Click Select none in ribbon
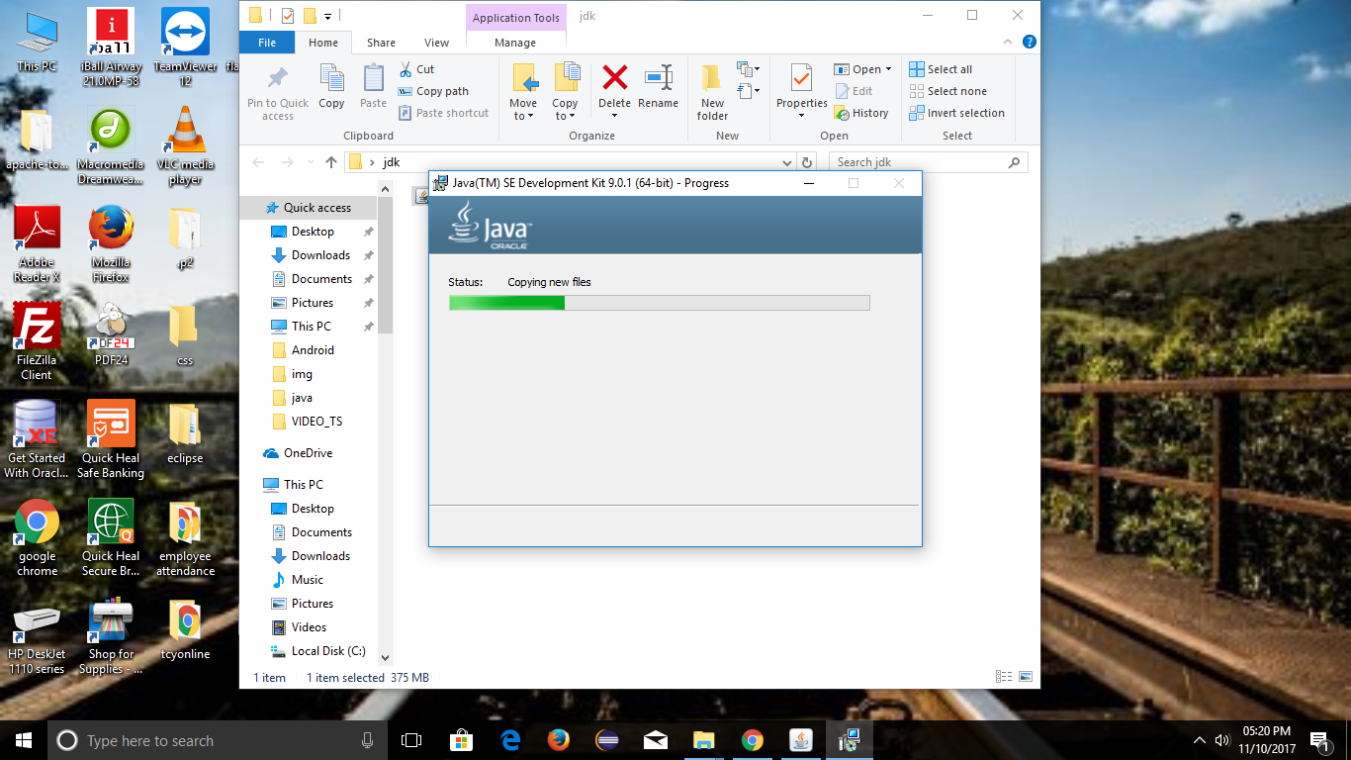 coord(947,91)
